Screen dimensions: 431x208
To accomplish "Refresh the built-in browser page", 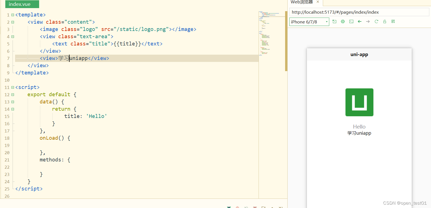I will click(x=376, y=21).
